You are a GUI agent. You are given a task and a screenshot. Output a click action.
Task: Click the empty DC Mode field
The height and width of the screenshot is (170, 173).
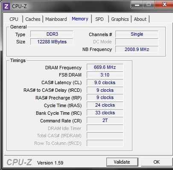pyautogui.click(x=137, y=42)
